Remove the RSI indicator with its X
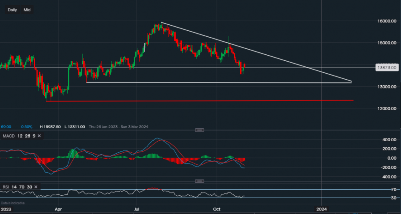The height and width of the screenshot is (214, 401). pyautogui.click(x=36, y=187)
